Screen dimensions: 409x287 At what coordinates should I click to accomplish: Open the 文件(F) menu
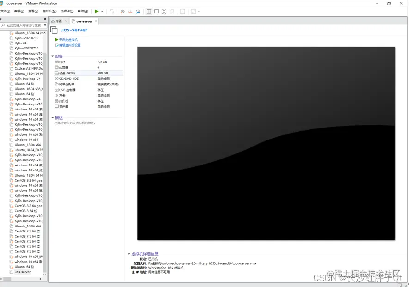coord(5,11)
